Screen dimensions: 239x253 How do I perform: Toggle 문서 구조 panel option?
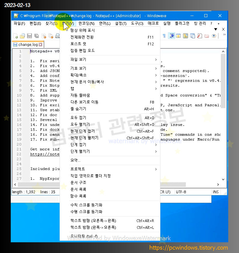[110, 183]
